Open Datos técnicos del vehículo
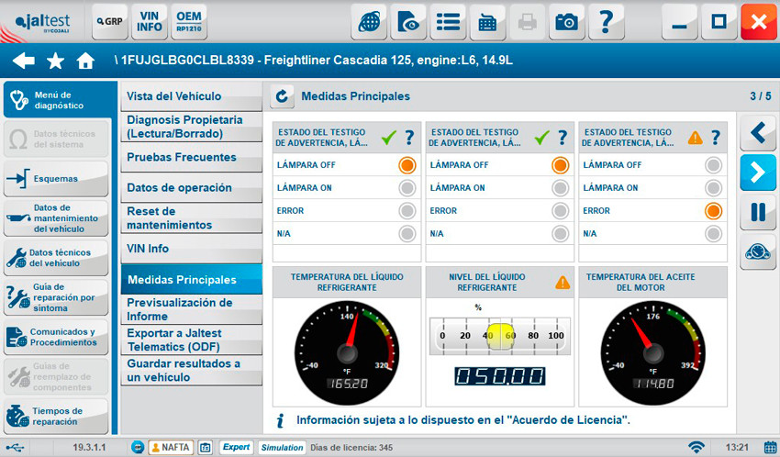 (56, 258)
